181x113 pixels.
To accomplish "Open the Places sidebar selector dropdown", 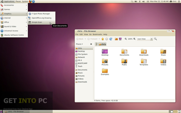I will tap(79, 44).
